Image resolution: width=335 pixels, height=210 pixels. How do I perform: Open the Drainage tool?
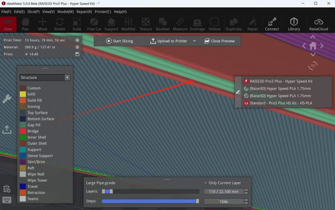click(197, 24)
